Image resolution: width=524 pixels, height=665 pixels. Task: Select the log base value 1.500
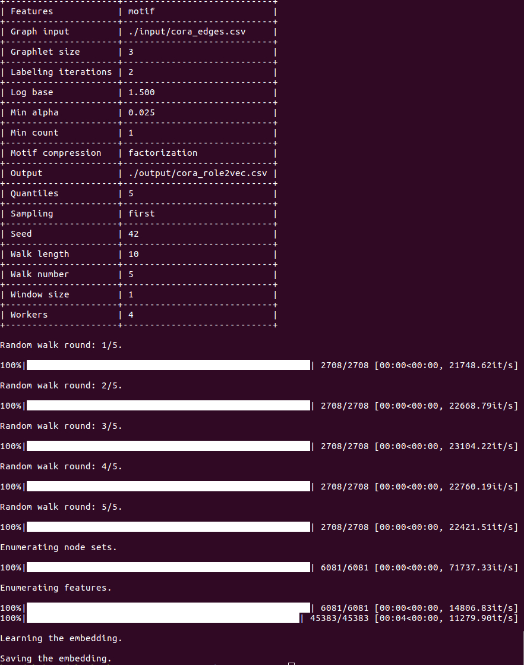click(141, 92)
